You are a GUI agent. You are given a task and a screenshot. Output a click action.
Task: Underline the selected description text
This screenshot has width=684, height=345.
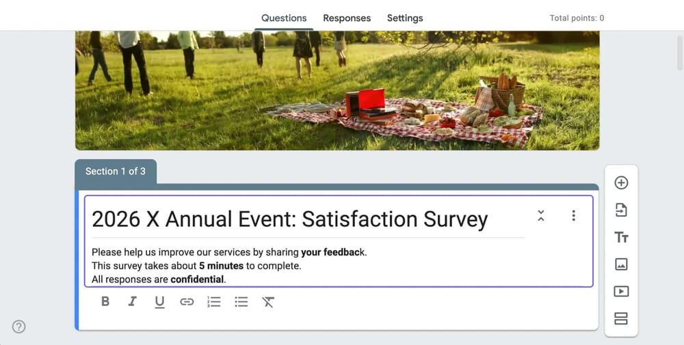[159, 302]
